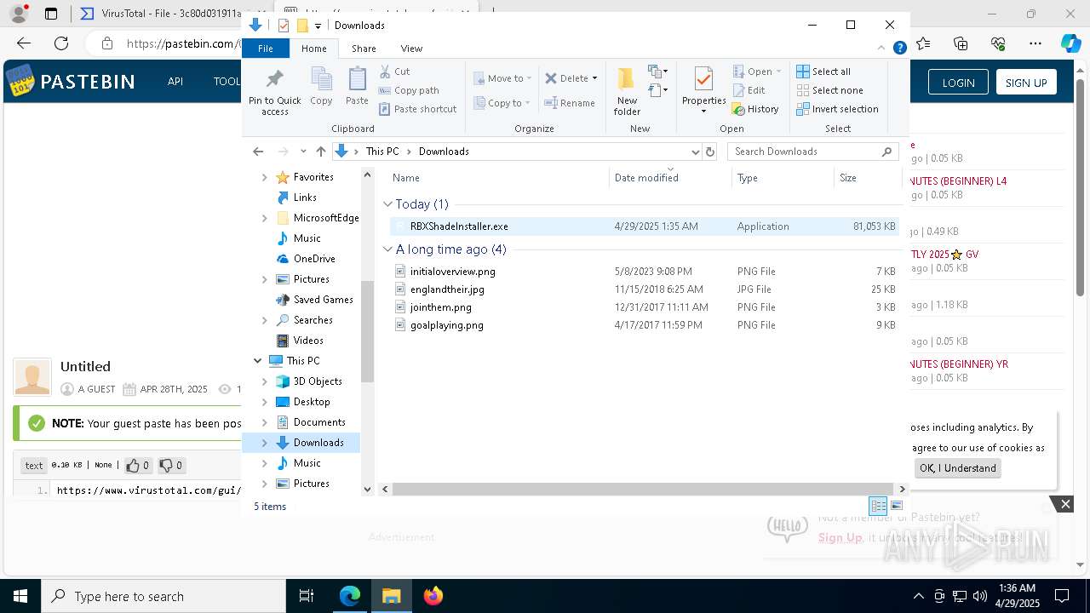Click Select none
The width and height of the screenshot is (1090, 613).
[829, 90]
